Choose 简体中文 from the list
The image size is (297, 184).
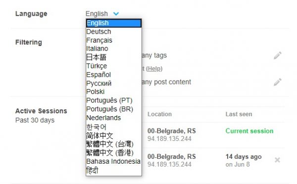[114, 136]
